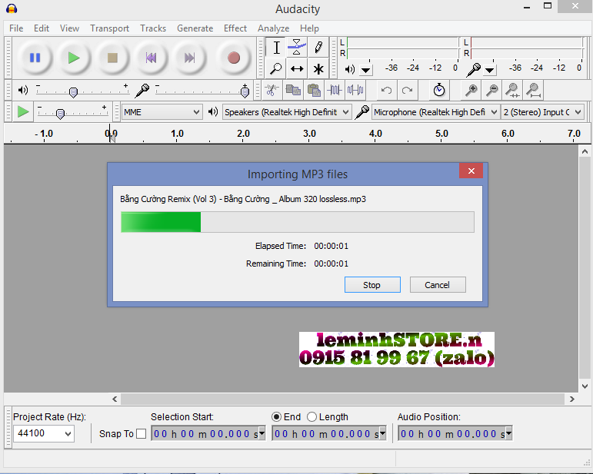
Task: Open the Effect menu
Action: 235,28
